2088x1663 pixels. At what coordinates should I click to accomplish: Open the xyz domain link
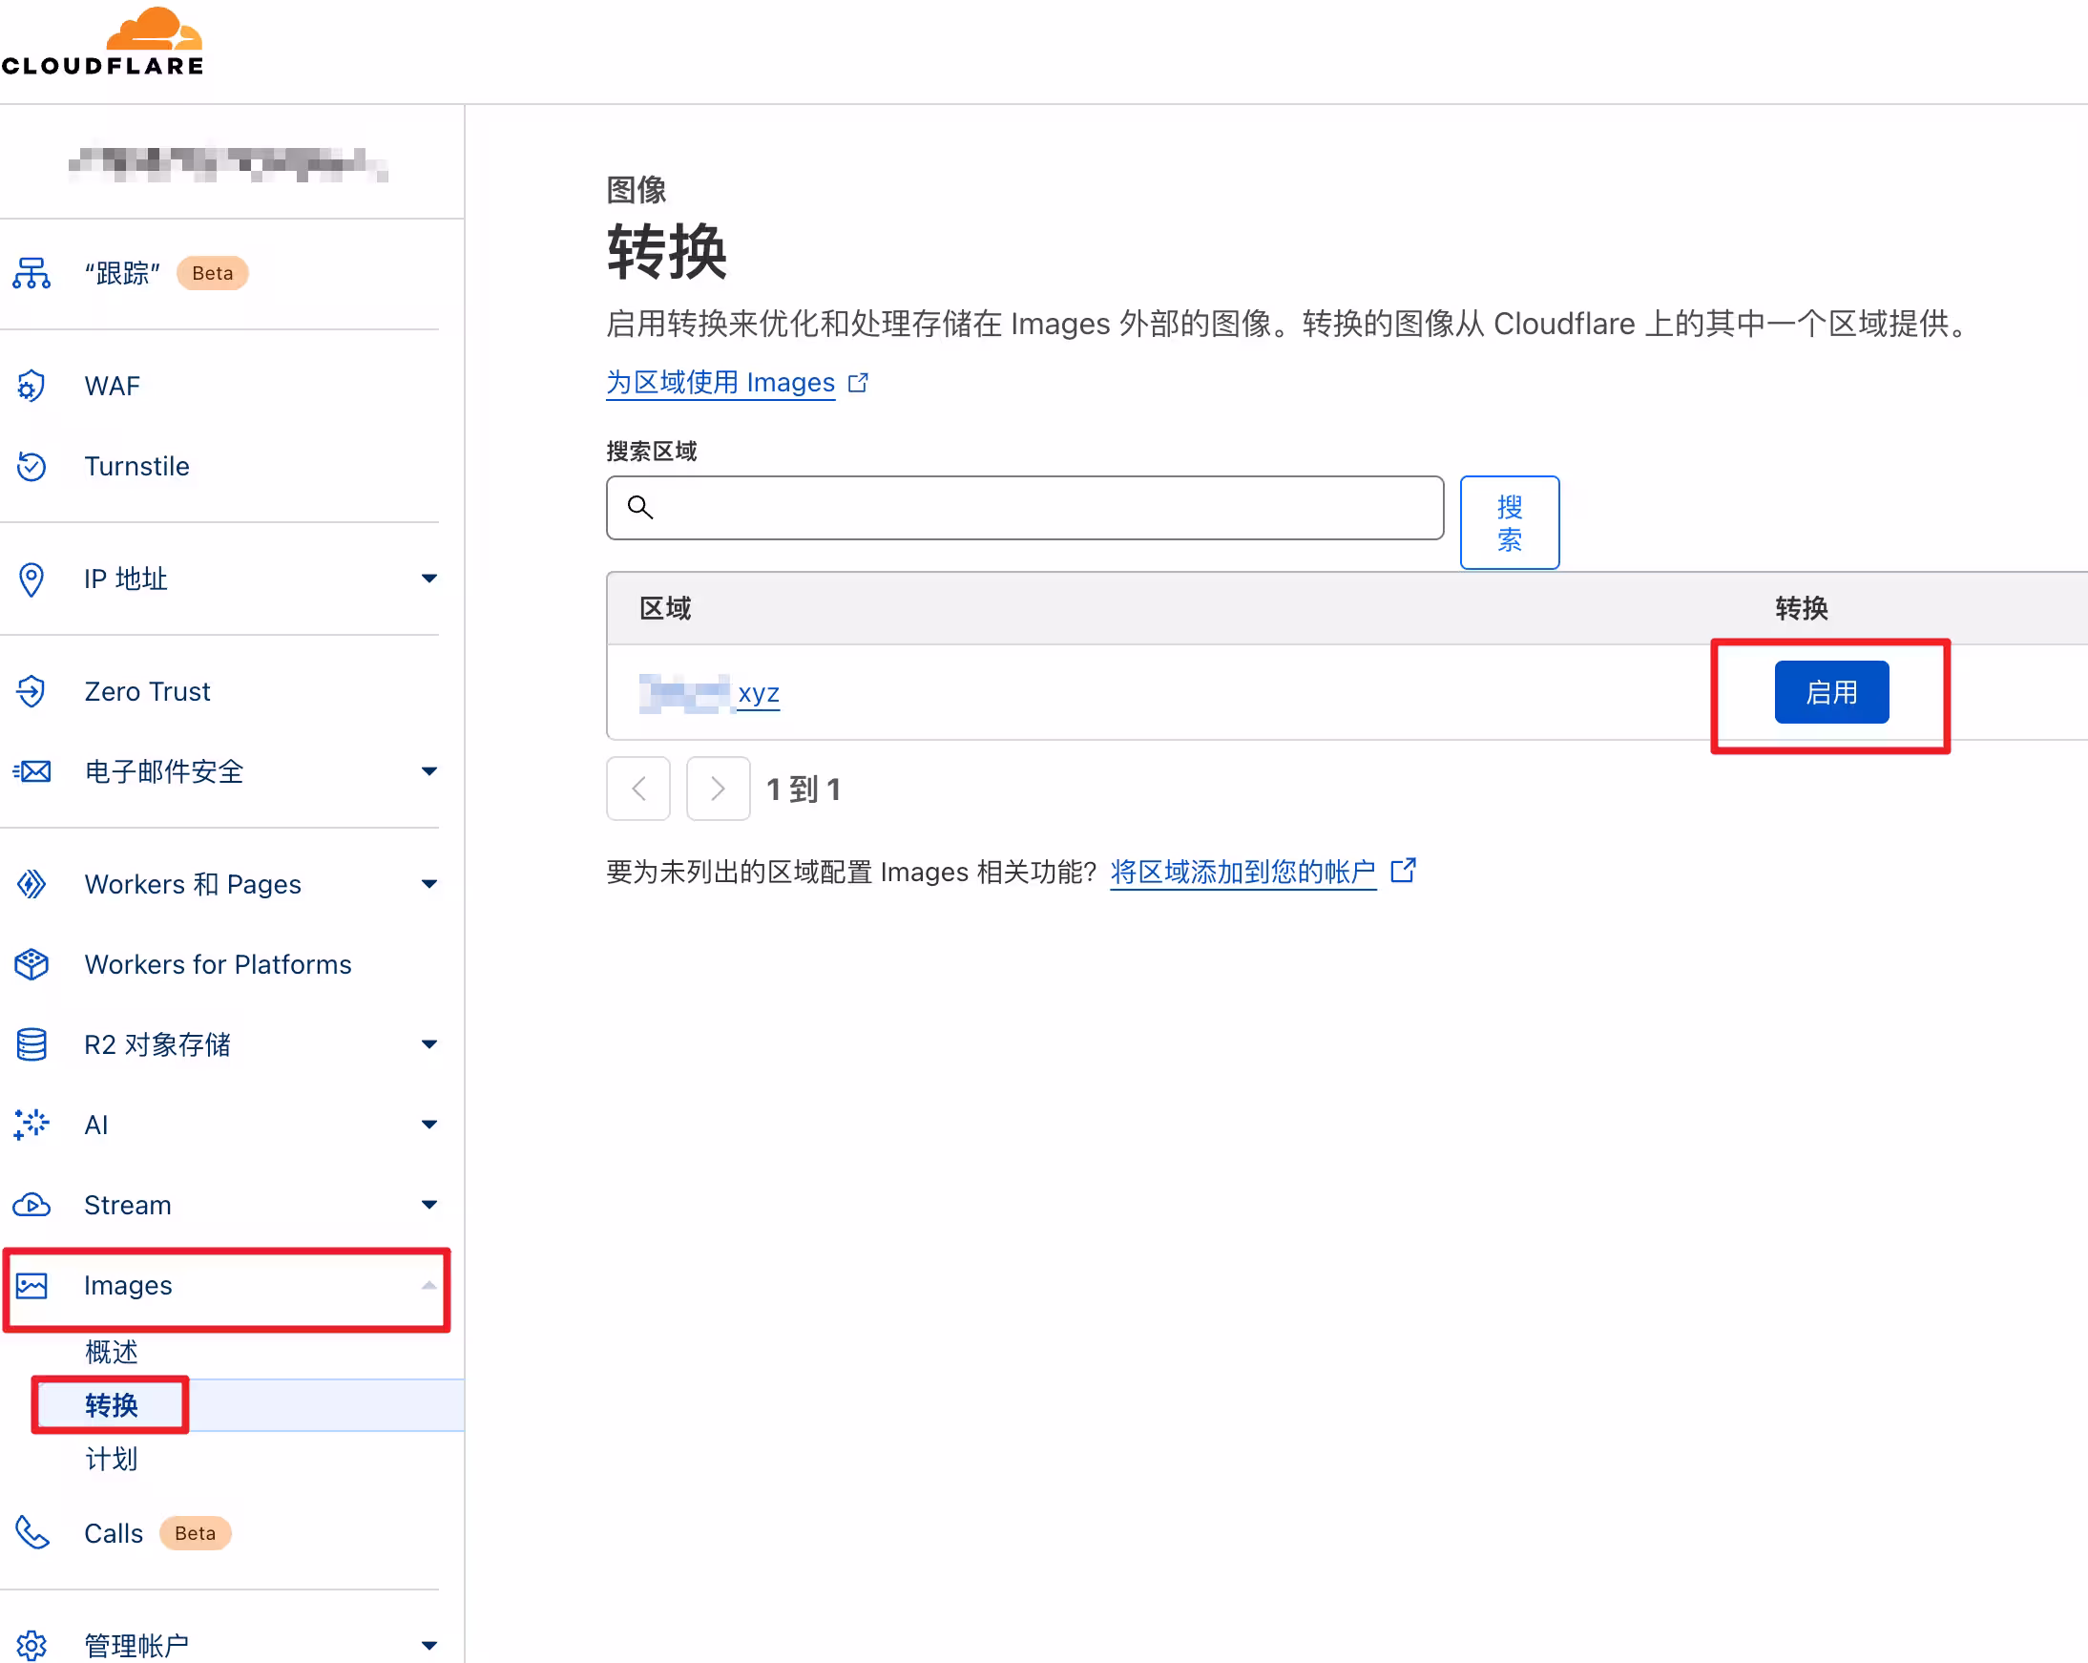point(710,693)
